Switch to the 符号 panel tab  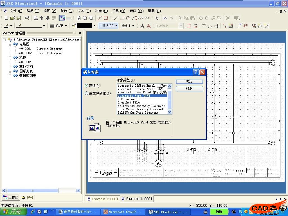point(28,197)
